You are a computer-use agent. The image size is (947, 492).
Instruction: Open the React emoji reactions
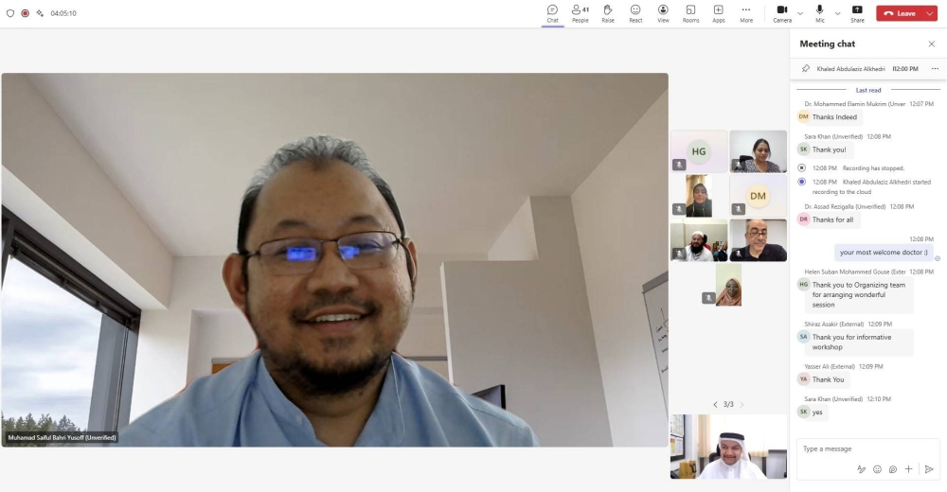(x=635, y=13)
